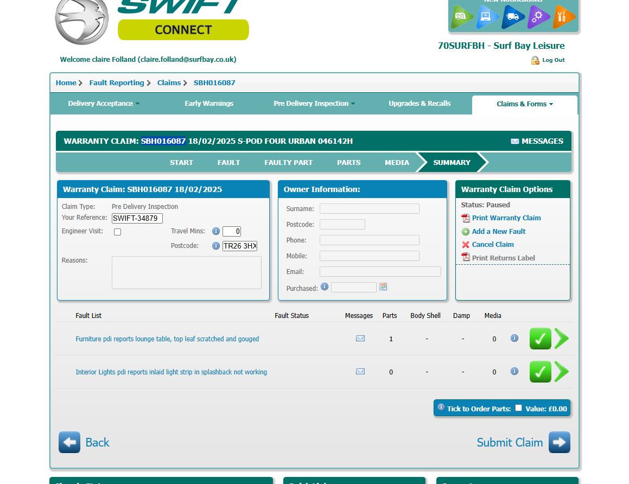Click the Cancel Claim link

pyautogui.click(x=493, y=244)
